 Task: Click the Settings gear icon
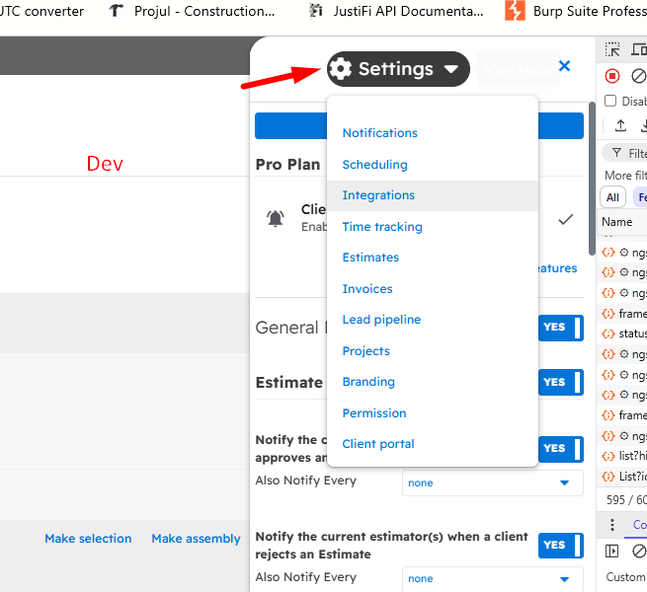[x=340, y=69]
